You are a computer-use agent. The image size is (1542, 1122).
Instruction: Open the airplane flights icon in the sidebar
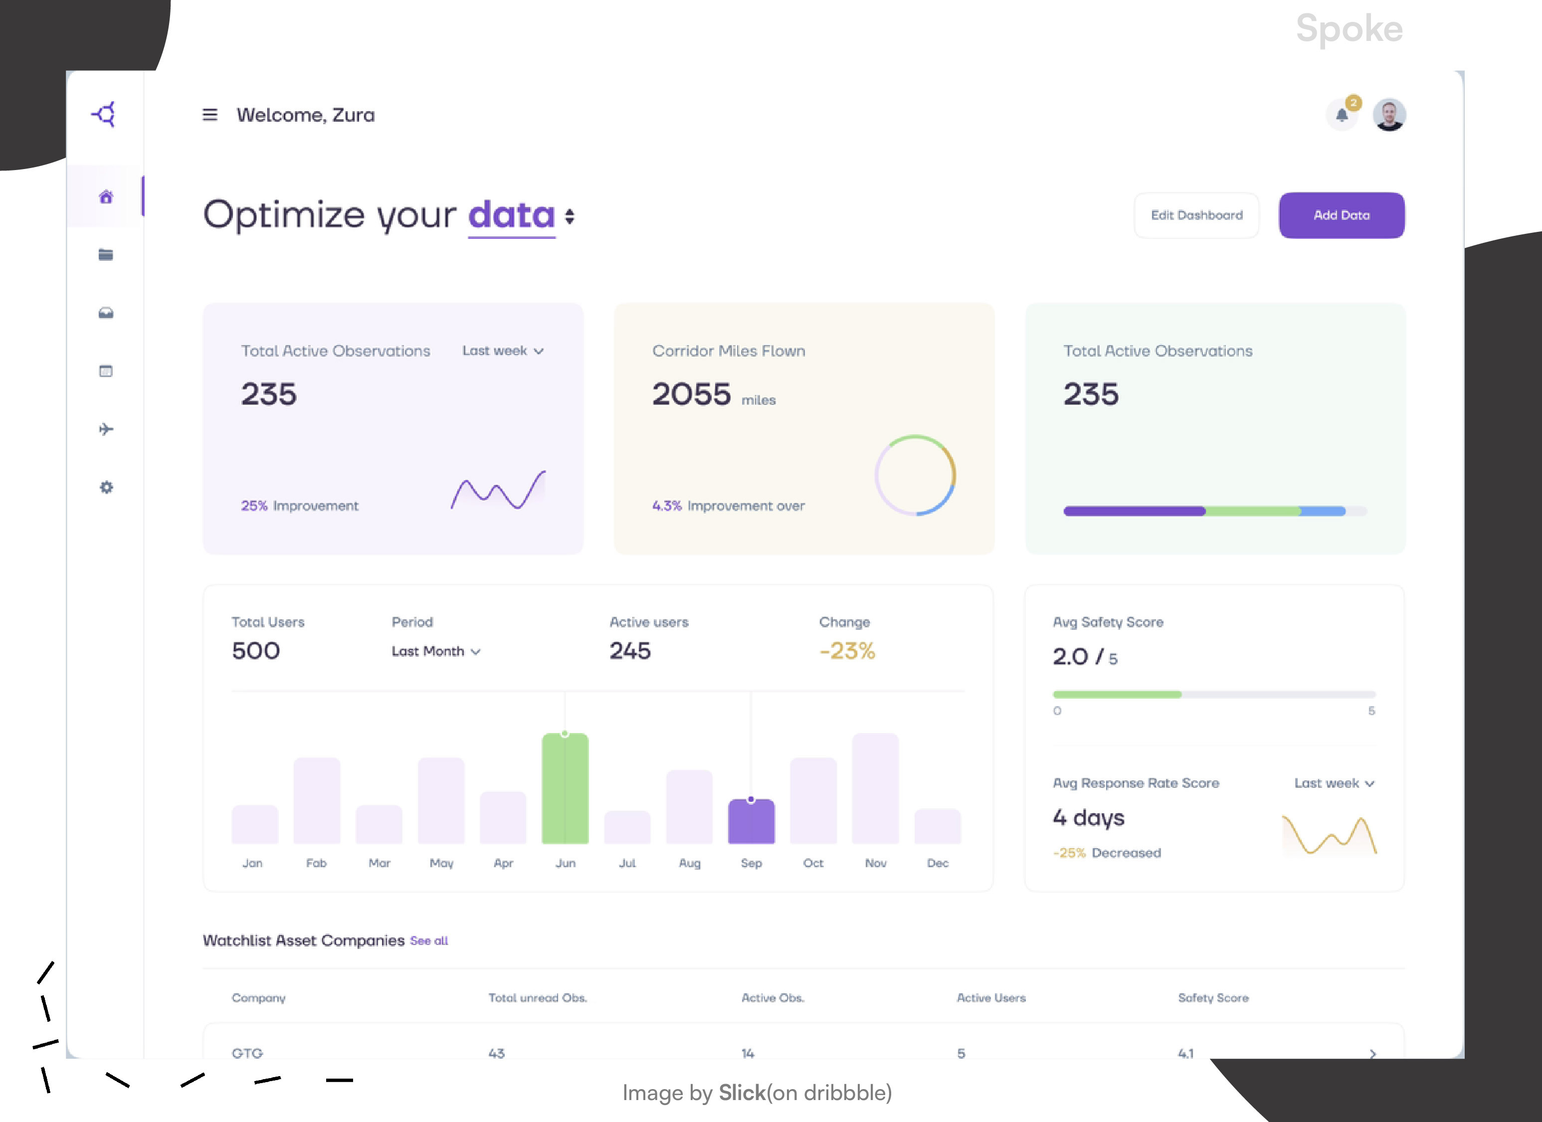point(106,429)
